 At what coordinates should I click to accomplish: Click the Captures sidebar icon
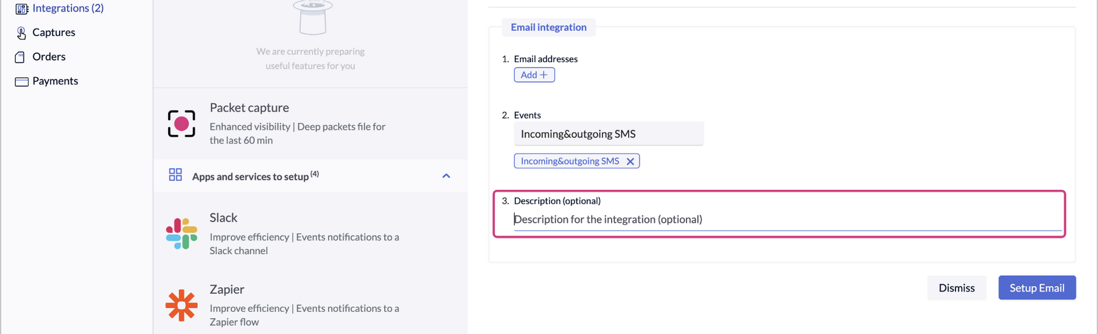(x=22, y=33)
